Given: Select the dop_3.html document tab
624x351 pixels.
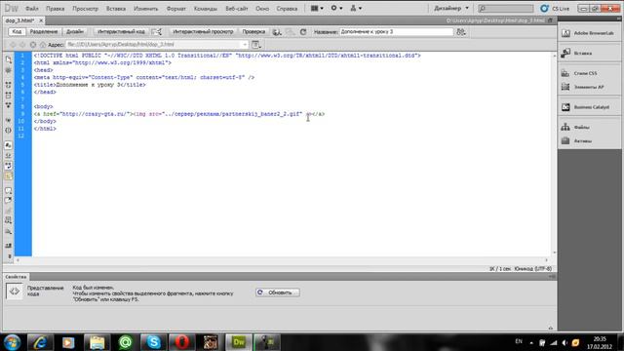Looking at the screenshot, I should tap(19, 20).
